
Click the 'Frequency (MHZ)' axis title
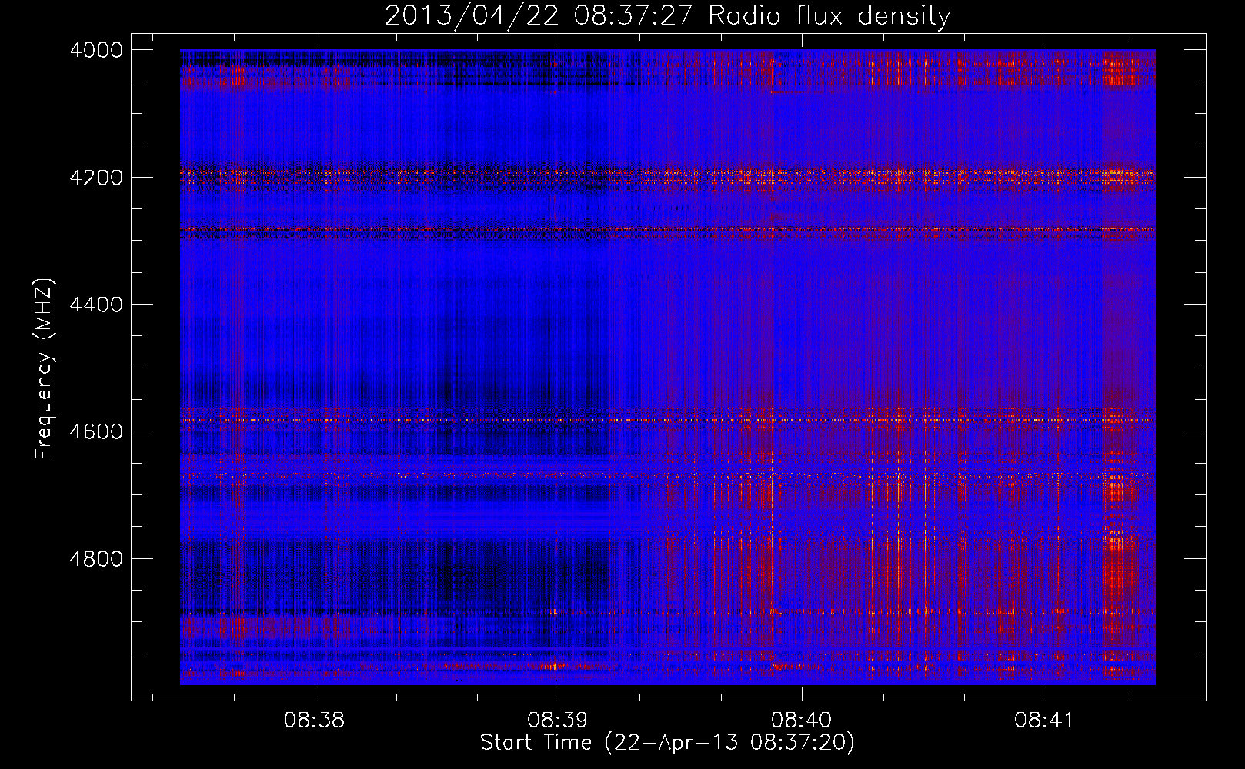click(x=45, y=369)
